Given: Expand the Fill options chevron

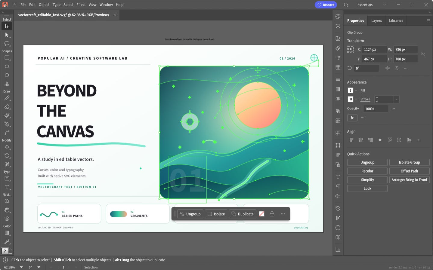Looking at the screenshot, I should [356, 91].
